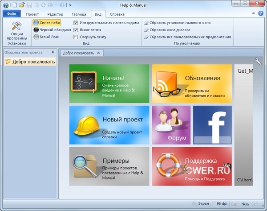
Task: Click the wrench icon in welcome page corner
Action: tap(258, 62)
